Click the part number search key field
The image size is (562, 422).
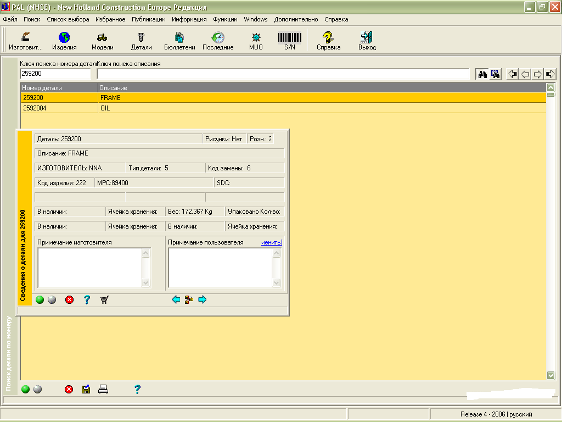pyautogui.click(x=55, y=74)
